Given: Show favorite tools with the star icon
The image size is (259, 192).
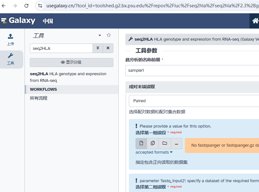Looking at the screenshot, I should click(x=108, y=35).
